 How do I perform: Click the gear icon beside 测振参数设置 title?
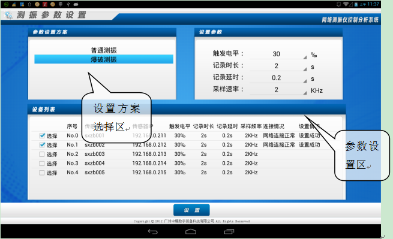coord(9,15)
